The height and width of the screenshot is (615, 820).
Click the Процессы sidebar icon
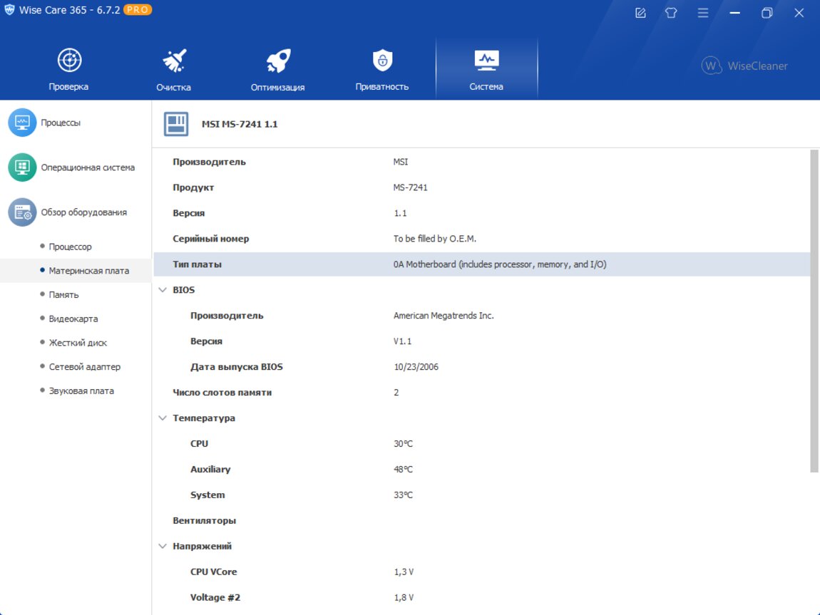[x=22, y=123]
